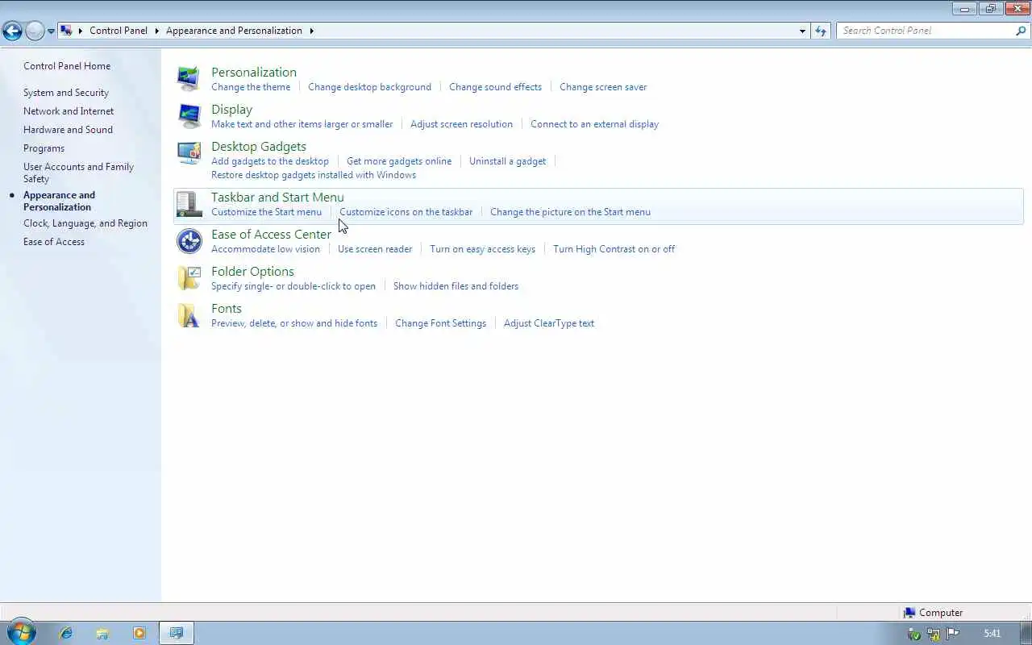Viewport: 1032px width, 645px height.
Task: Go to Control Panel Home
Action: [67, 66]
